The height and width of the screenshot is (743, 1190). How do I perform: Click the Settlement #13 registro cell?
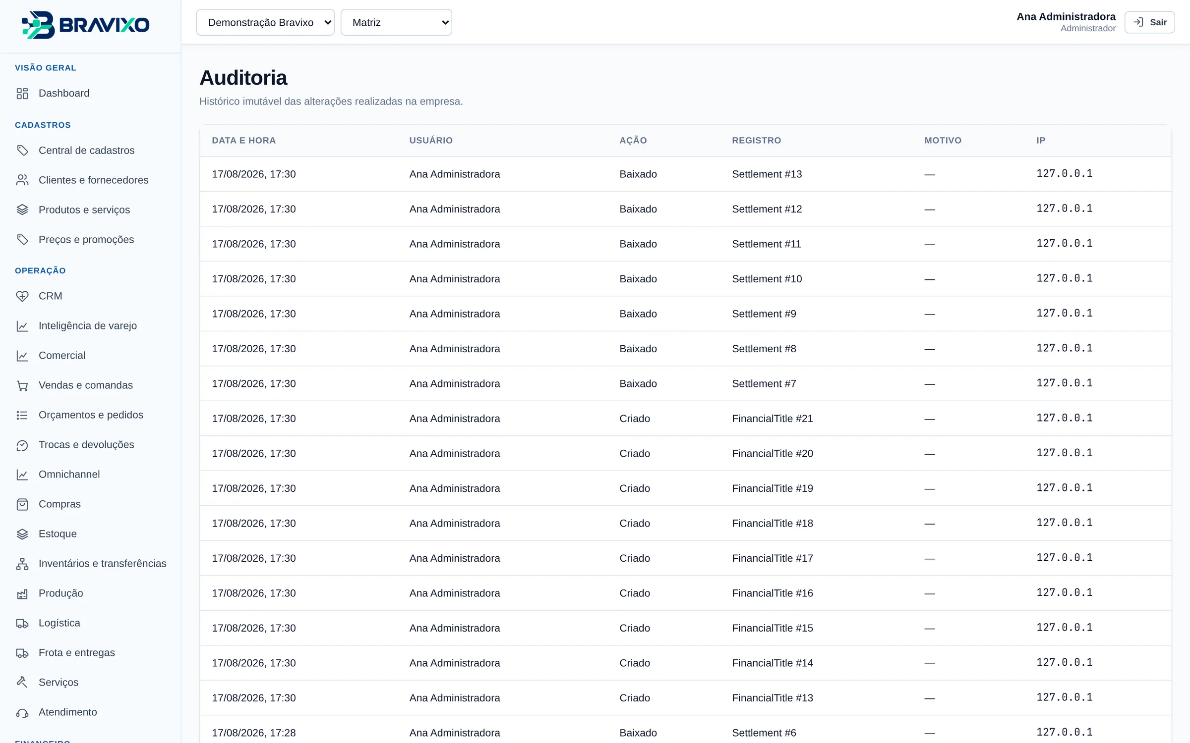click(x=767, y=174)
